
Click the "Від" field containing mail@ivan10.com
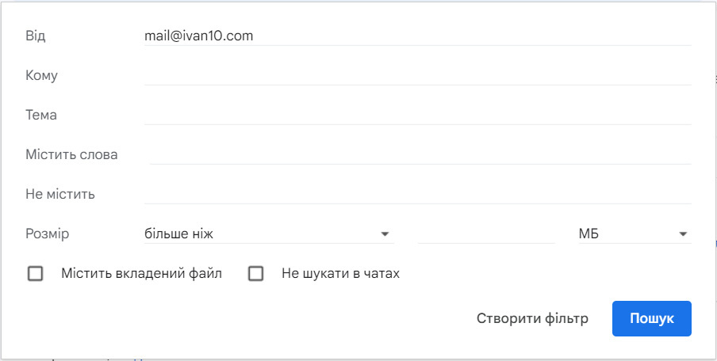point(417,36)
